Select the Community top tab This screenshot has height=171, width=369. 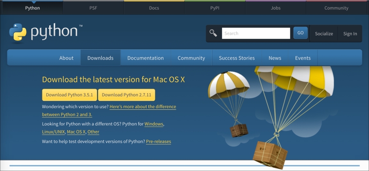tap(336, 8)
